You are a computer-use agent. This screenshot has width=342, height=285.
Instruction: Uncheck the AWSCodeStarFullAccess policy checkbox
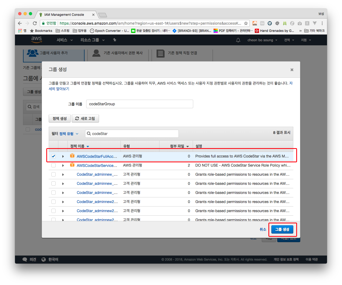54,156
